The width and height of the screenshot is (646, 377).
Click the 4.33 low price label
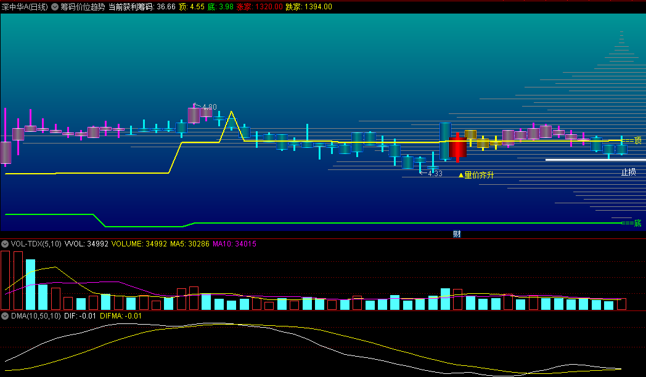tap(435, 174)
